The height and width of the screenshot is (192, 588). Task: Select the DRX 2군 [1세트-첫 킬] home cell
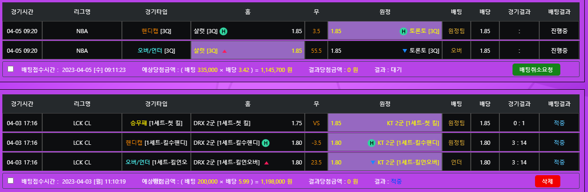coord(248,123)
